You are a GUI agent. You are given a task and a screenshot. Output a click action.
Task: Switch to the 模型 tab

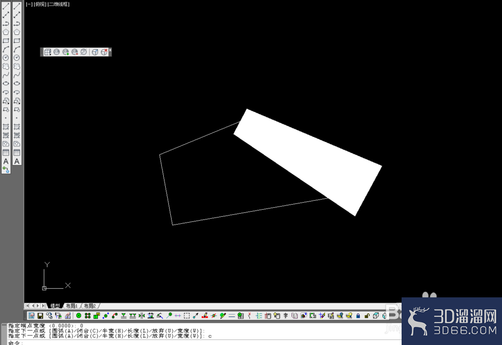pyautogui.click(x=55, y=306)
